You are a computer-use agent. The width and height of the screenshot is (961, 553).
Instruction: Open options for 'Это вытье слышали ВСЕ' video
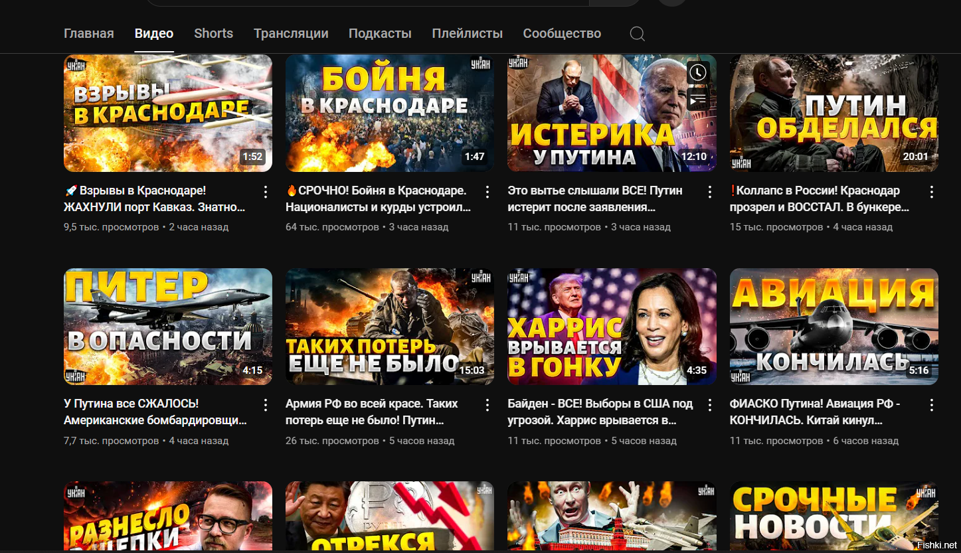point(709,192)
